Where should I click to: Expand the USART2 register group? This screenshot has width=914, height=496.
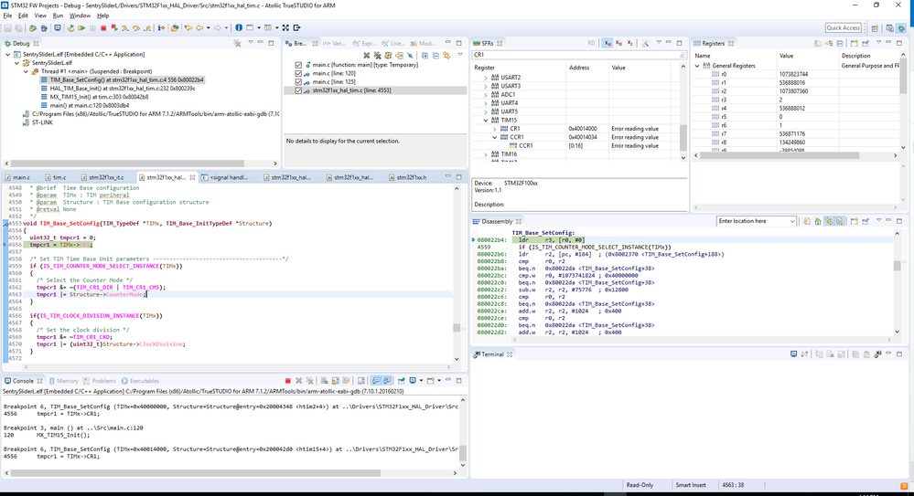(x=486, y=78)
